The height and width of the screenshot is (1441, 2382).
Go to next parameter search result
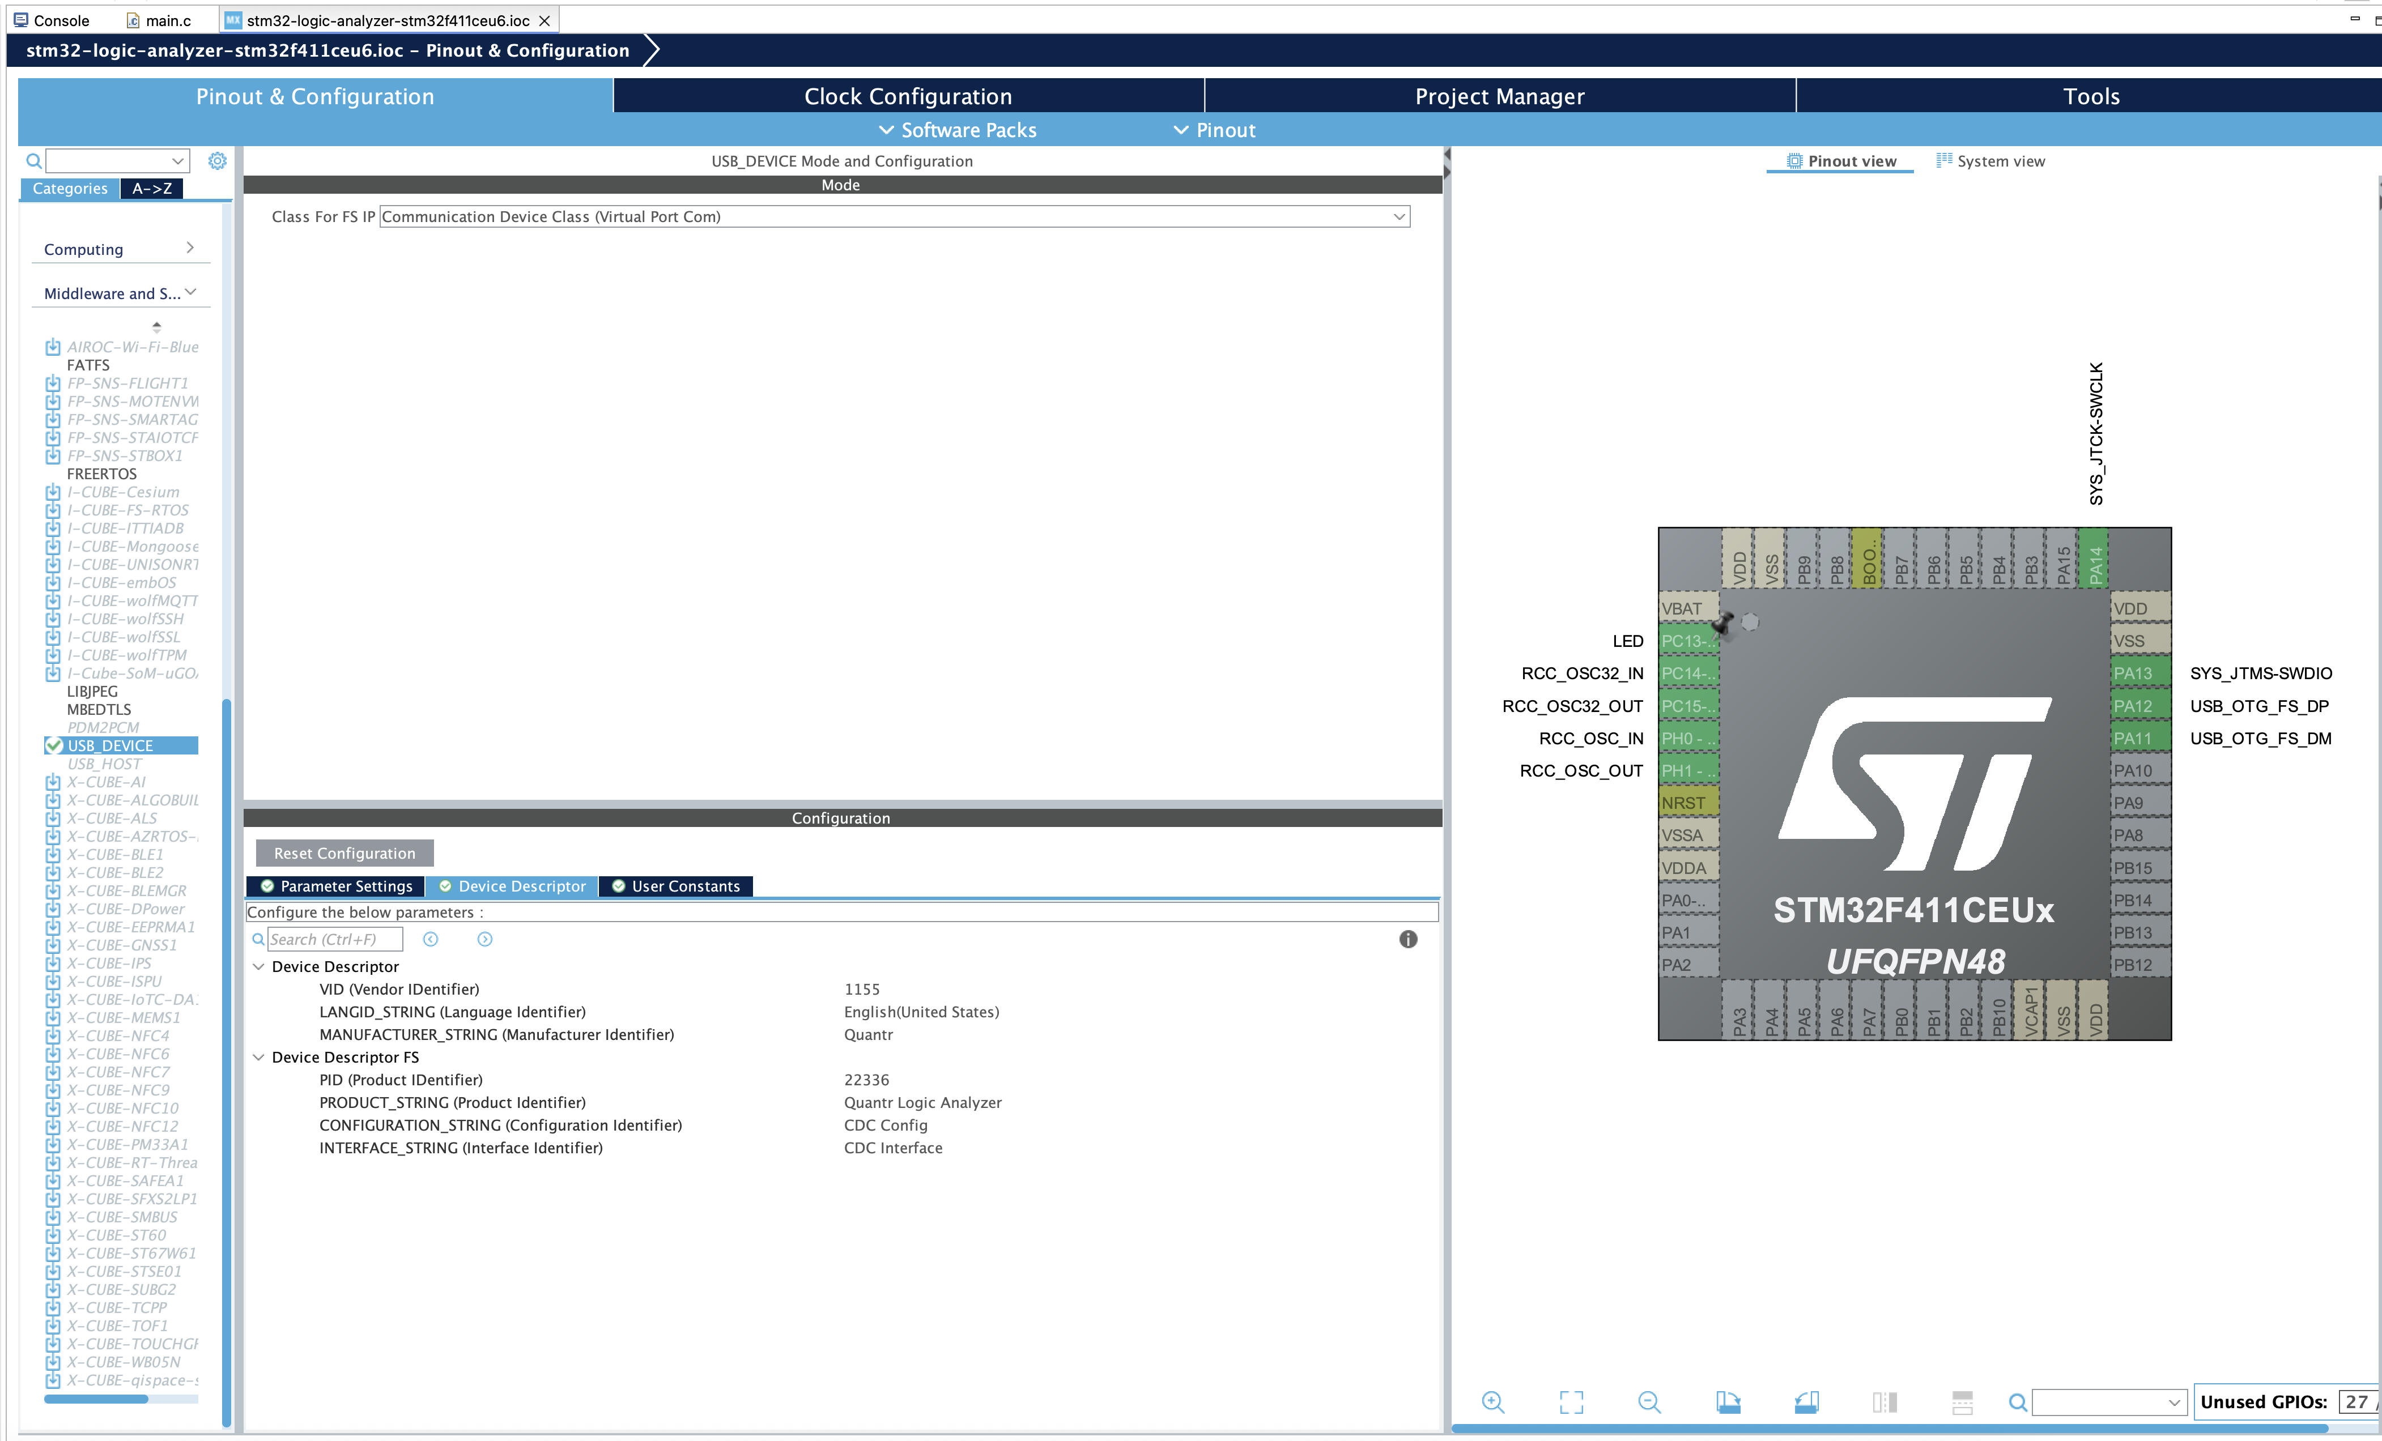point(485,939)
